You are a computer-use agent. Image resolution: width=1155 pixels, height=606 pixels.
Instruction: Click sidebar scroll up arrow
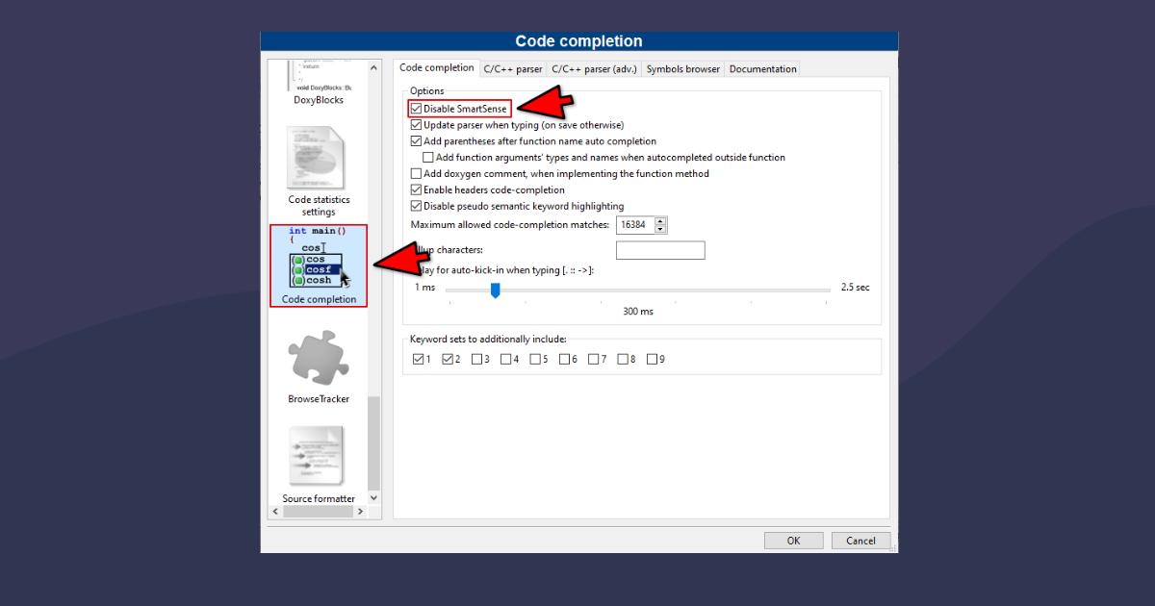(x=375, y=67)
